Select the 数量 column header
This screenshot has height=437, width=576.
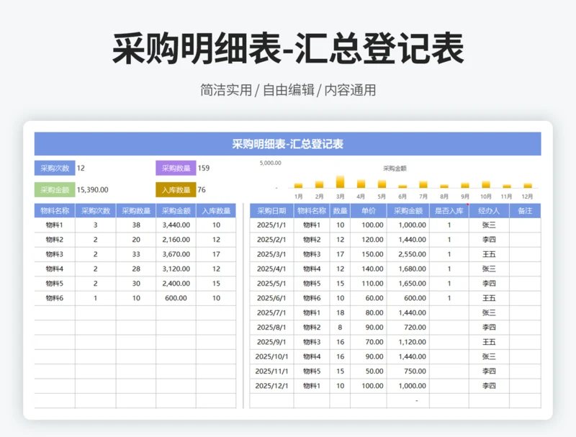click(340, 211)
